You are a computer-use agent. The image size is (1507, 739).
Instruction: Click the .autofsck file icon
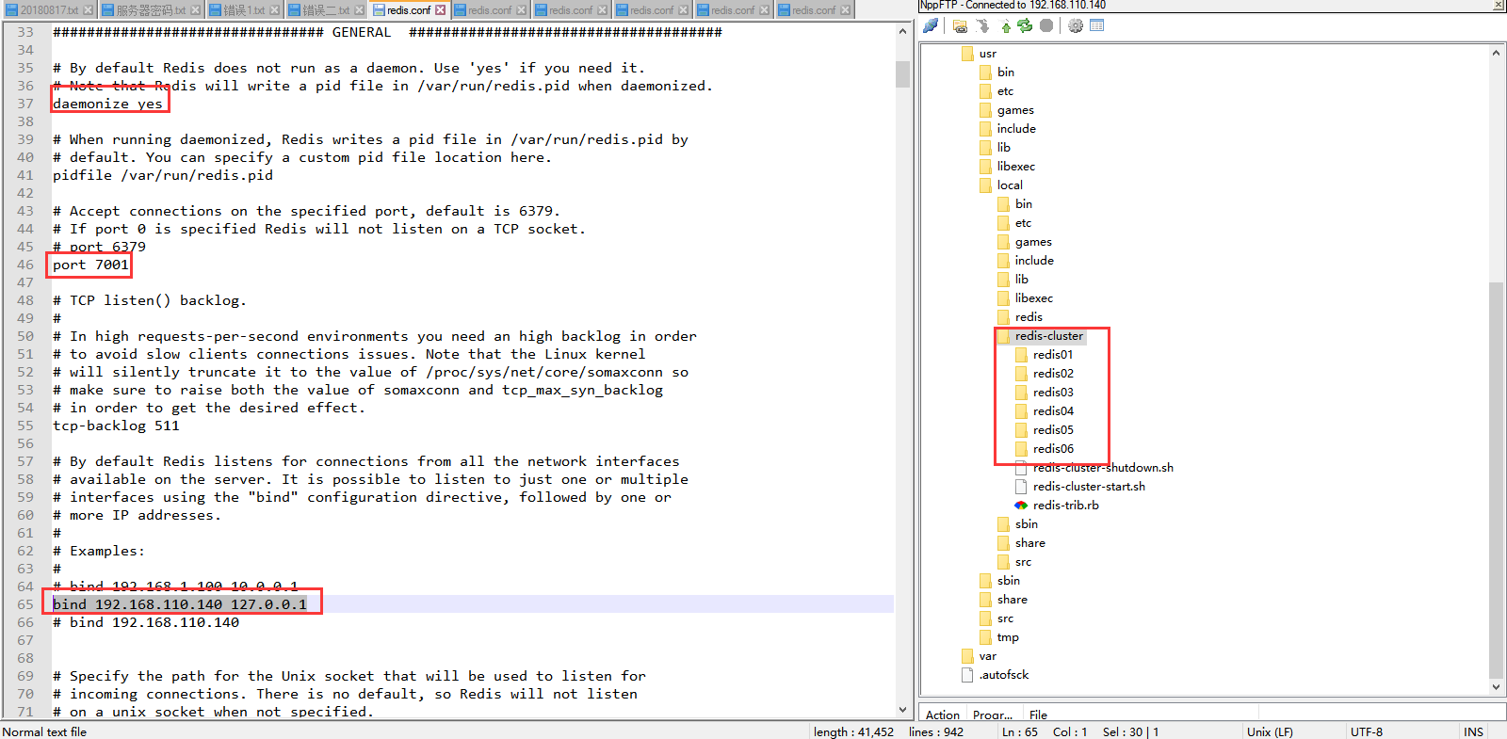tap(967, 675)
